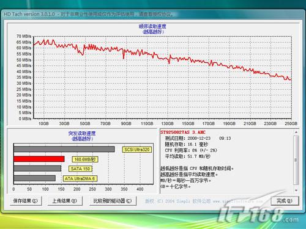Click the 越低越好是指 CPU 和随机存取时间 line
The height and width of the screenshot is (229, 306).
pos(197,169)
